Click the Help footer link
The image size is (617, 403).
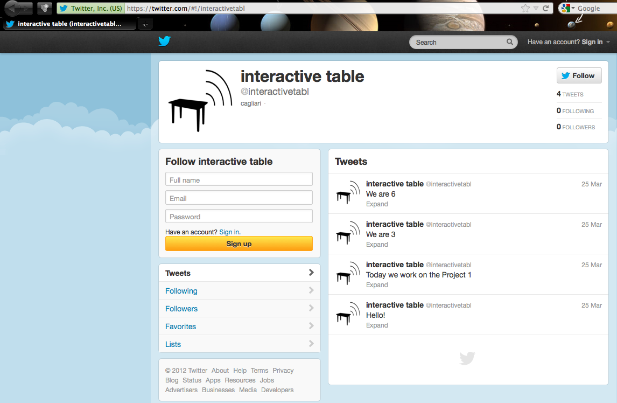point(240,370)
